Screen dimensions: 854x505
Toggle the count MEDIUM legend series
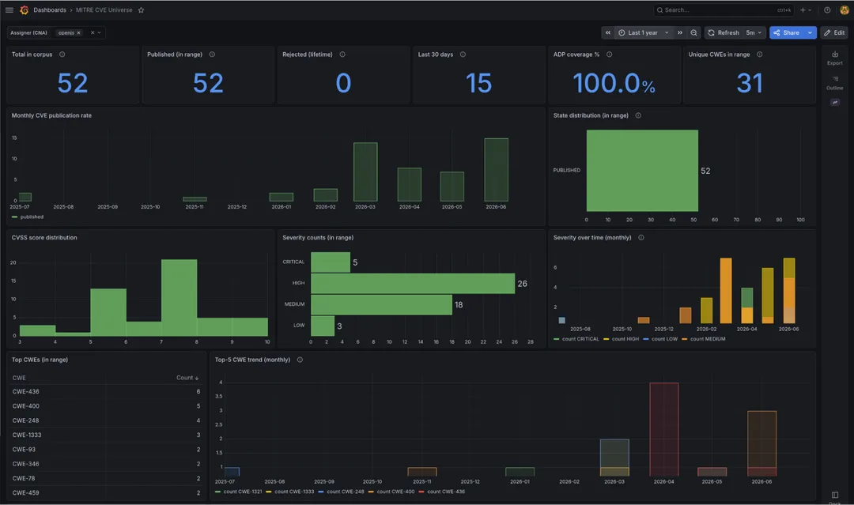[x=708, y=339]
